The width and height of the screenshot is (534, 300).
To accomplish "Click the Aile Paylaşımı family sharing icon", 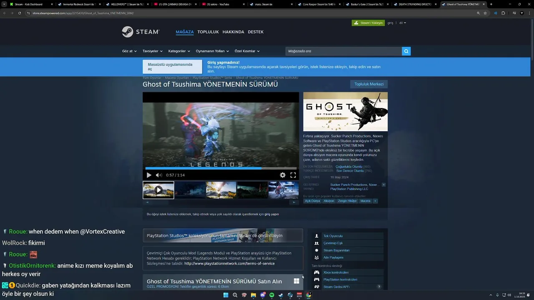I will 317,257.
